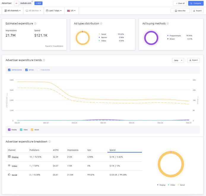Toggle the Display series in chart legend
The height and width of the screenshot is (196, 206).
9,130
